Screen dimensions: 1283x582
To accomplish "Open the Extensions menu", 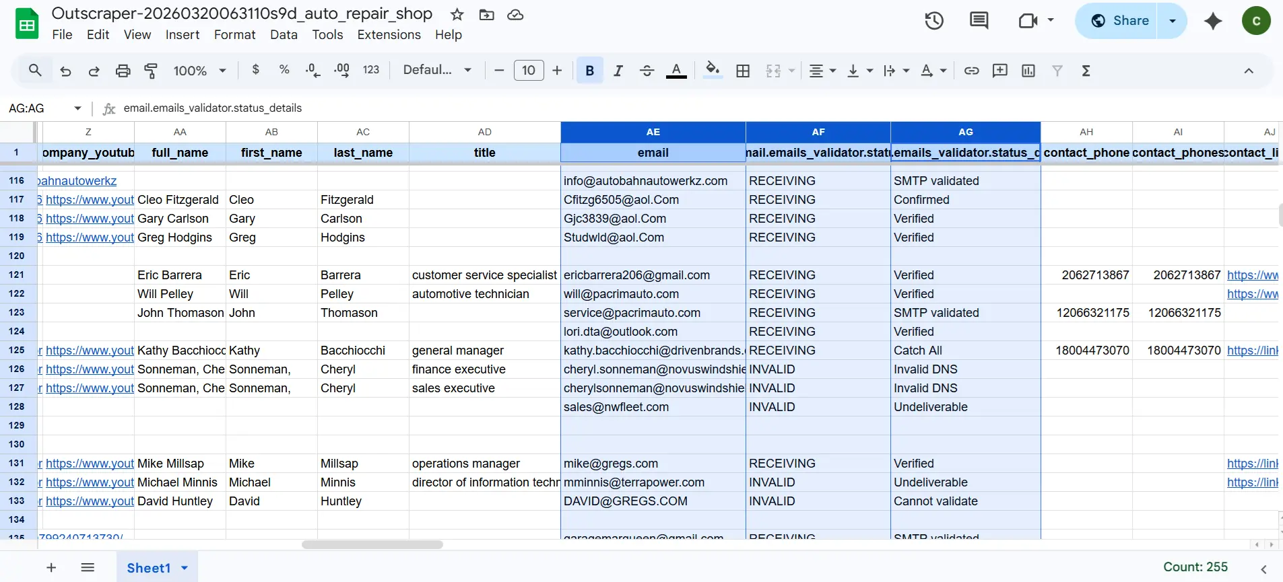I will click(x=389, y=35).
